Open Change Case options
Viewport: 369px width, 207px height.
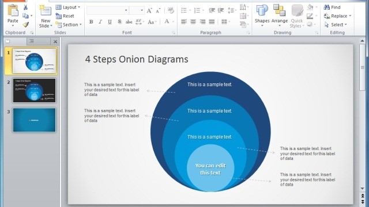152,22
